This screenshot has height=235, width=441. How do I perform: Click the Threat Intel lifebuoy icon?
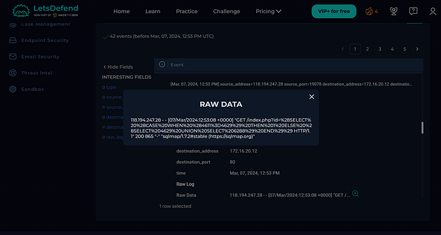[x=13, y=73]
